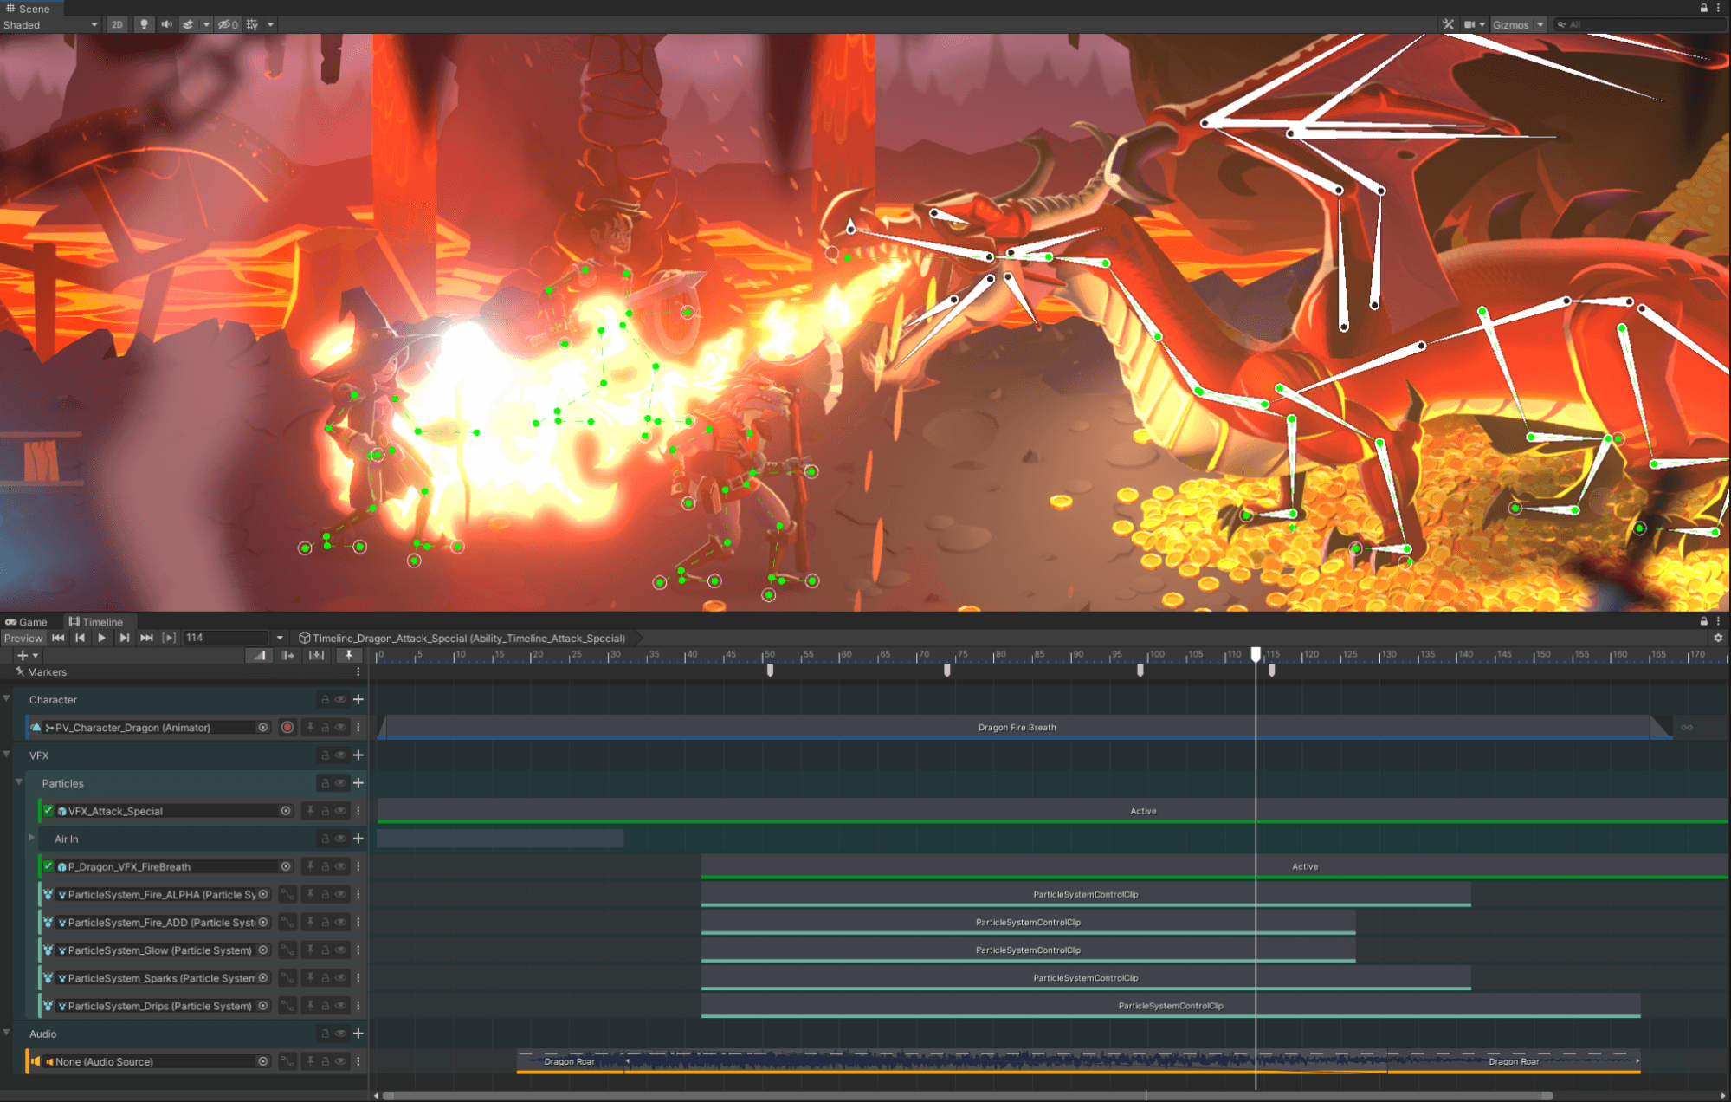
Task: Toggle P_Dragon_VFX_FireBreath activation checkbox
Action: pyautogui.click(x=48, y=865)
